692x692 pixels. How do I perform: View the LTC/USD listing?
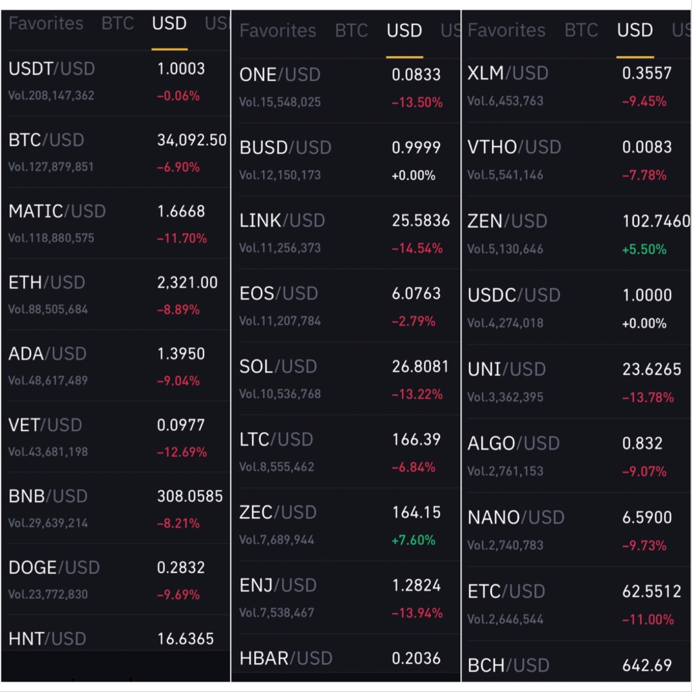coord(276,439)
